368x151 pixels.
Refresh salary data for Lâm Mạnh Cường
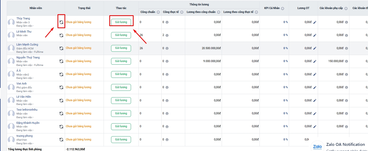pos(61,48)
